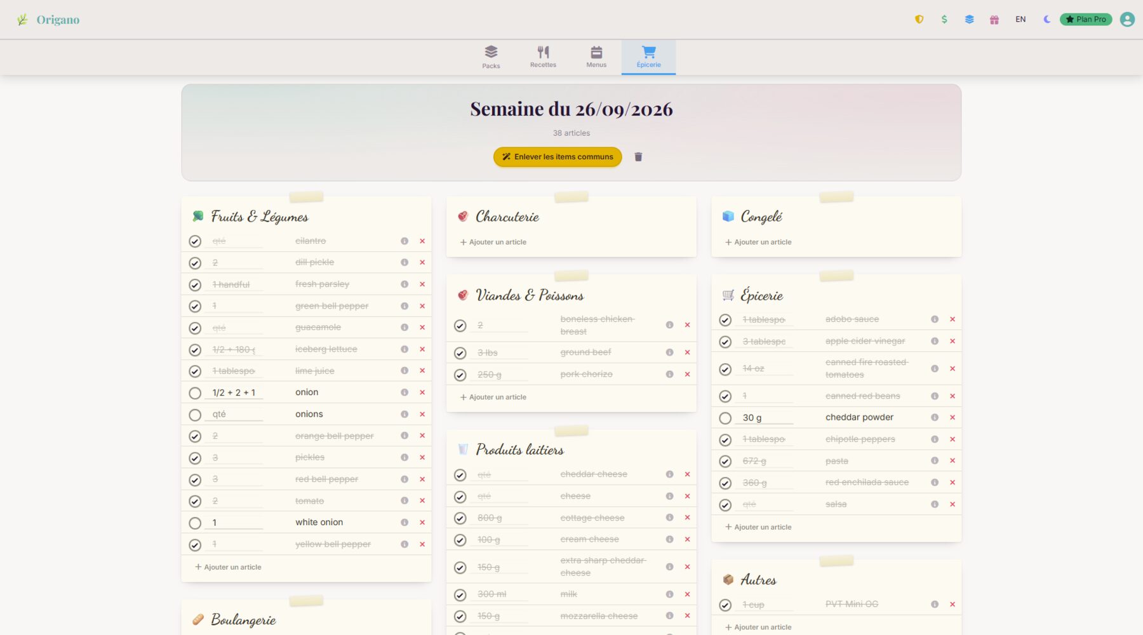Show info for iceberg lettuce
1143x635 pixels.
coord(404,349)
